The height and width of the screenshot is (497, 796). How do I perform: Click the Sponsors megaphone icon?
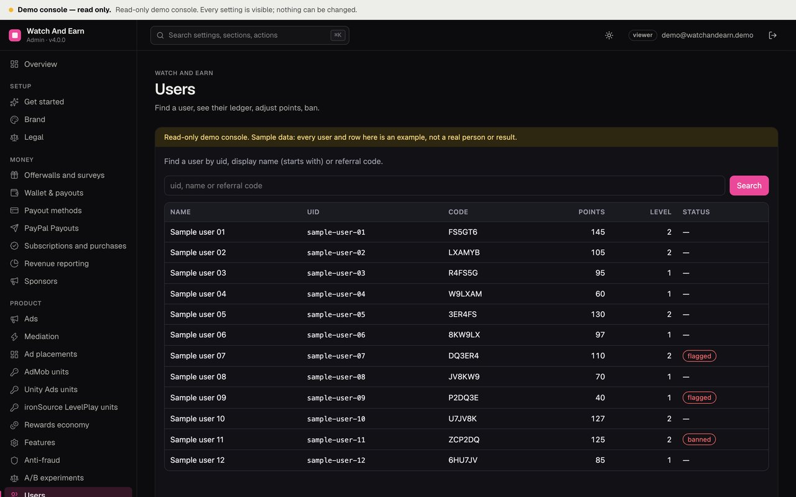pos(14,281)
